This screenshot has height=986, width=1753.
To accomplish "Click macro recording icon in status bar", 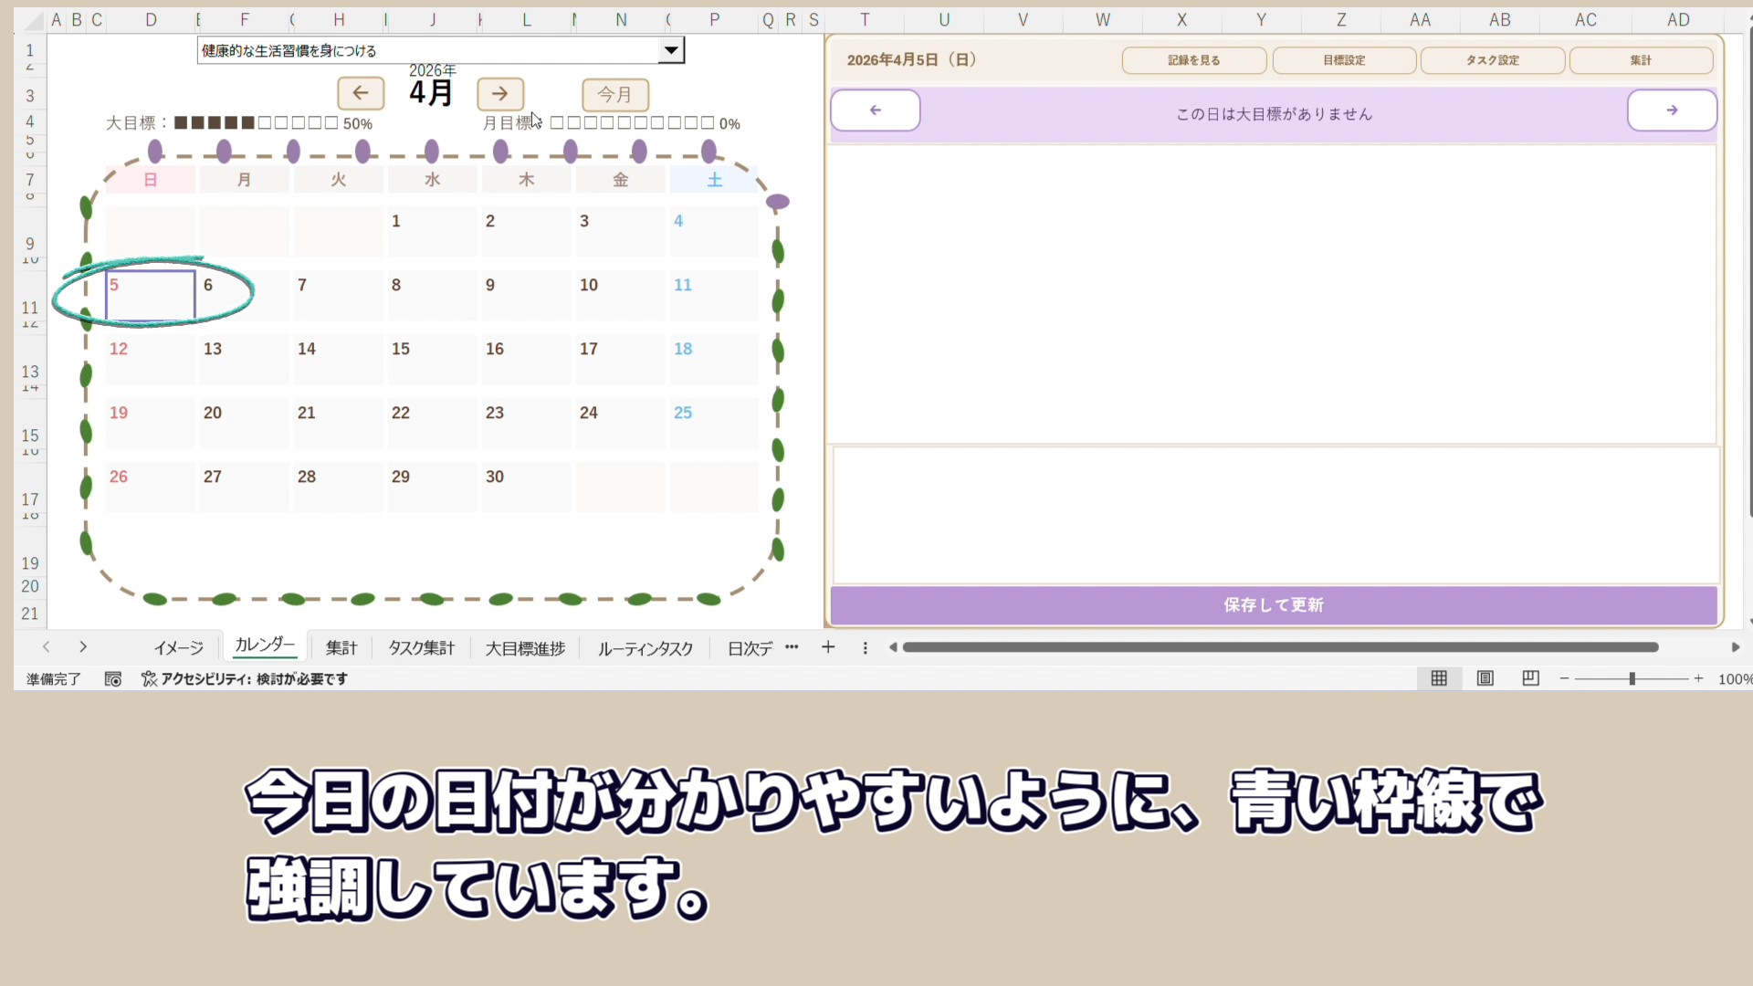I will point(113,679).
